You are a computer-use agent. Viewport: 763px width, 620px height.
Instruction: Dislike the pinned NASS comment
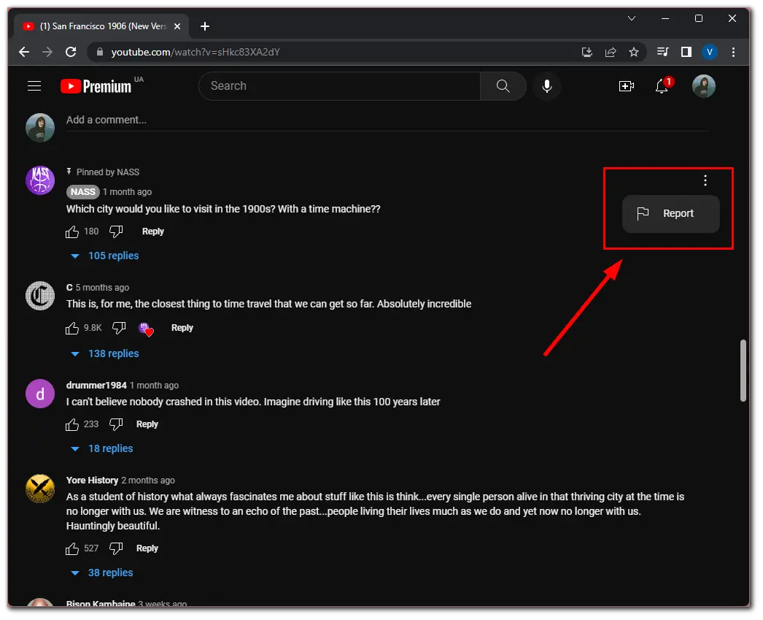coord(116,231)
